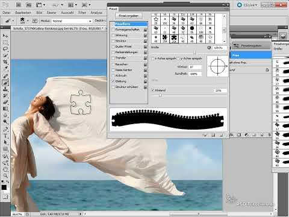The image size is (289, 217).
Task: Select the selected puzzle brush thumbnail
Action: pos(174,39)
